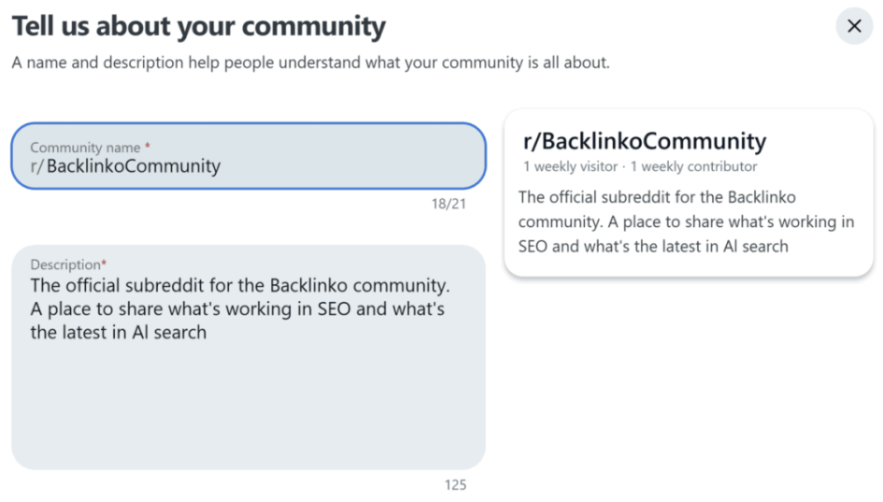Click the preview card description text
Image resolution: width=883 pixels, height=502 pixels.
click(x=687, y=222)
